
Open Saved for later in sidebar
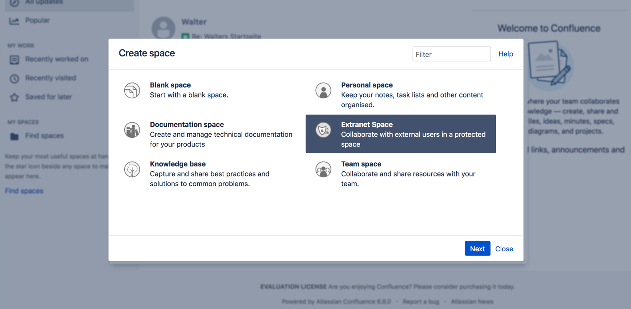(x=48, y=97)
